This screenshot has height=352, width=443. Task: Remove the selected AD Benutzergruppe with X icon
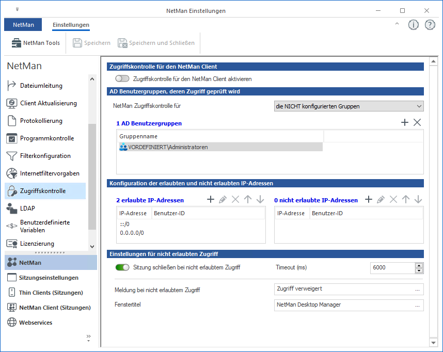click(417, 122)
